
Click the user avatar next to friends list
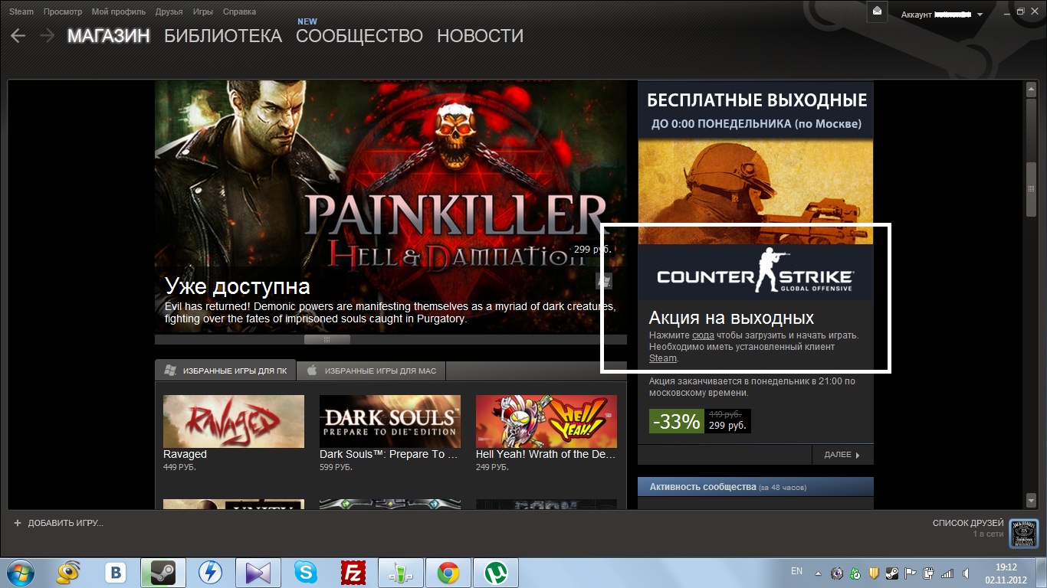1024,533
